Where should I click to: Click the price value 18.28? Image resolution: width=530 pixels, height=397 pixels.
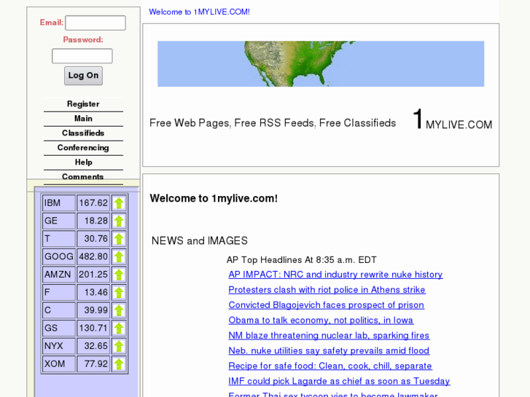[93, 221]
